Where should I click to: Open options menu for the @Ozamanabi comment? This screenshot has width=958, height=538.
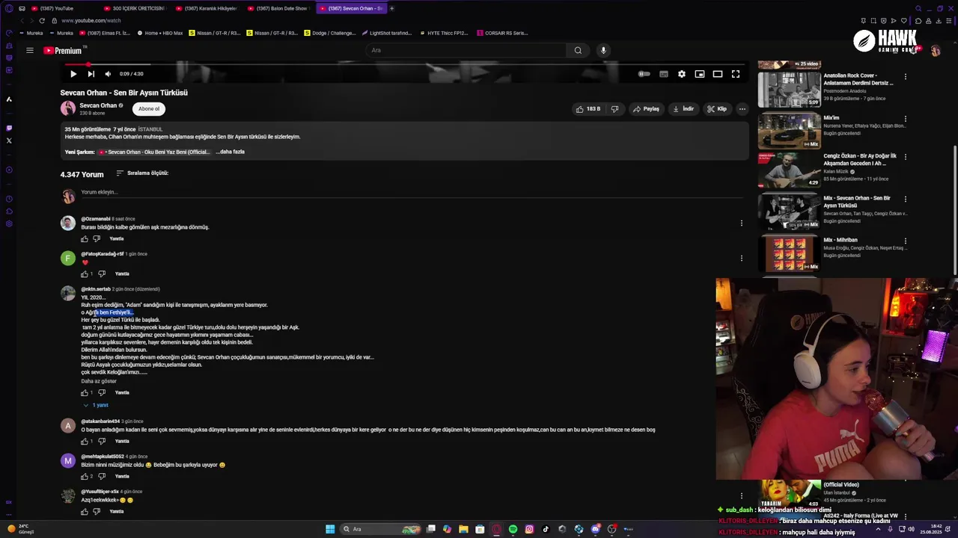click(741, 223)
